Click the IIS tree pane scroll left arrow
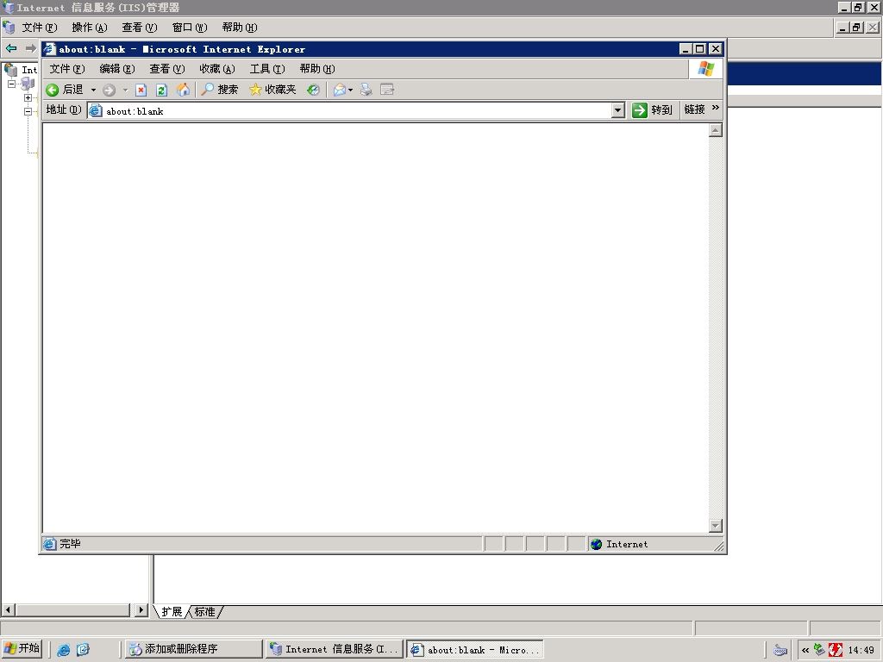883x662 pixels. tap(8, 609)
